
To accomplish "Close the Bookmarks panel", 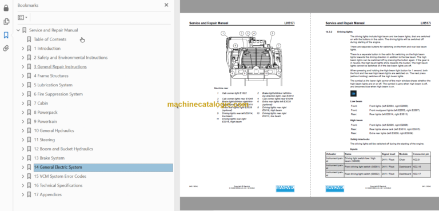I will [x=166, y=5].
